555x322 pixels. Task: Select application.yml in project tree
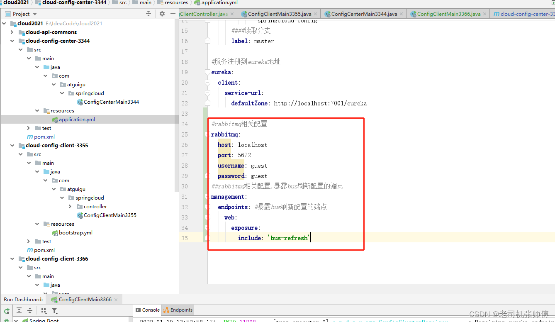73,119
